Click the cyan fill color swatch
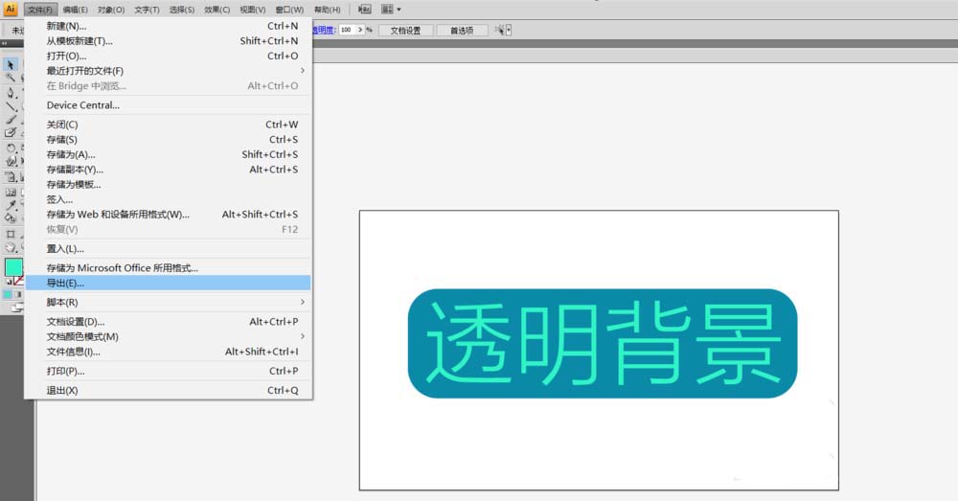The width and height of the screenshot is (958, 501). [x=13, y=267]
